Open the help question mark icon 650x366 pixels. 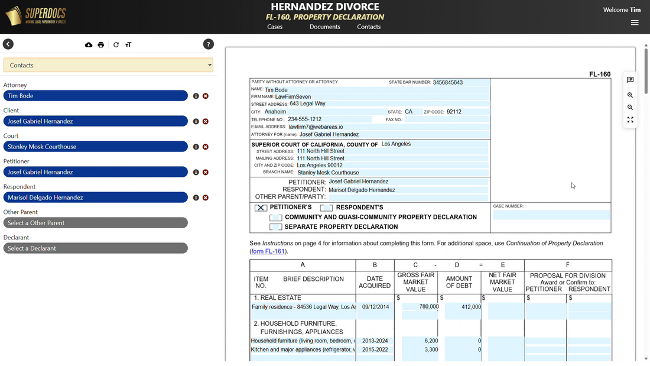tap(209, 44)
